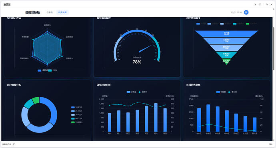The height and width of the screenshot is (148, 276).
Task: Select the 数据大屏 tab
Action: coord(62,12)
